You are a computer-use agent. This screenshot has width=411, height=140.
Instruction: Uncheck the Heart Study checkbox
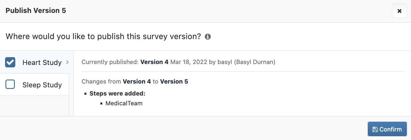(x=10, y=62)
